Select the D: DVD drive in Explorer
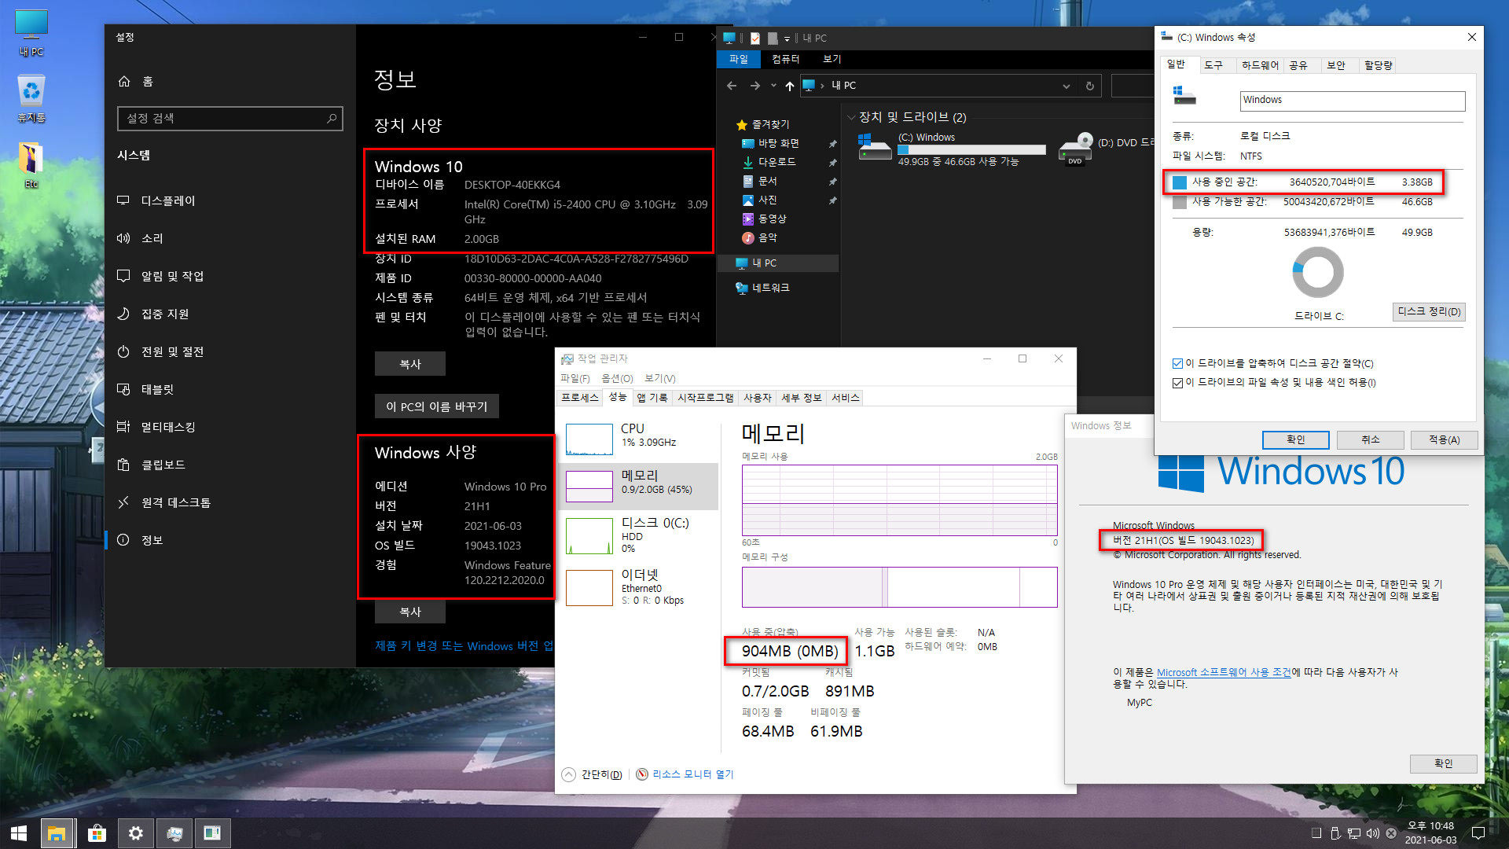 [1107, 149]
